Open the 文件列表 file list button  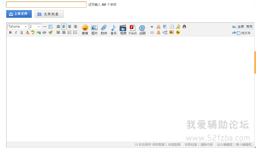click(49, 14)
